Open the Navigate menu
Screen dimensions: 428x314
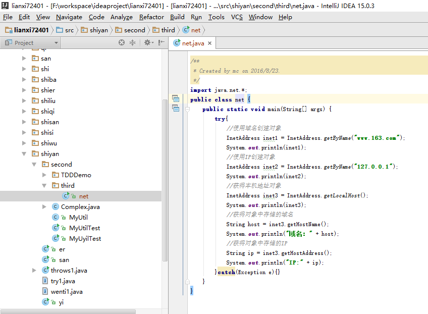(x=69, y=17)
